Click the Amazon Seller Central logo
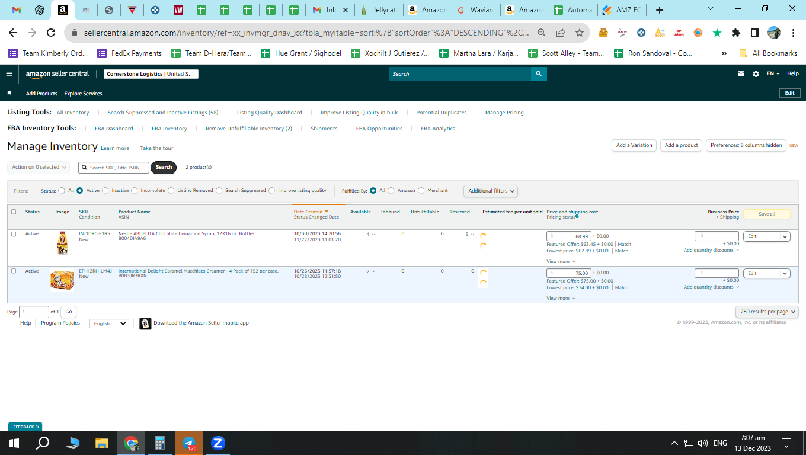Image resolution: width=806 pixels, height=455 pixels. pyautogui.click(x=57, y=74)
